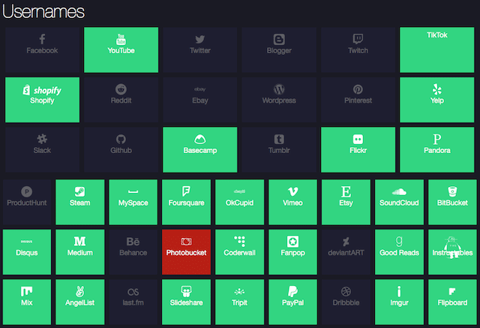Click the Foursquare tile

click(x=186, y=202)
